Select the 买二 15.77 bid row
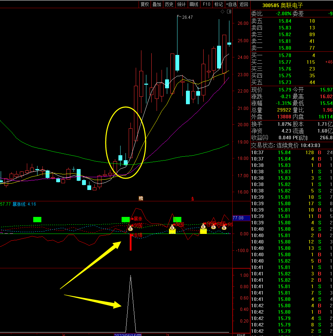Screen dimensions: 333x336 click(292, 62)
